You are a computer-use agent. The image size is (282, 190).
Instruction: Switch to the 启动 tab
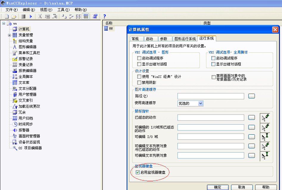151,39
